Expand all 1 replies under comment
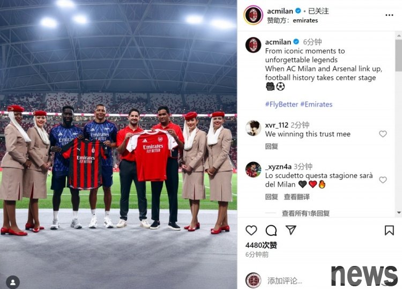Image resolution: width=402 pixels, height=289 pixels. coord(306,213)
